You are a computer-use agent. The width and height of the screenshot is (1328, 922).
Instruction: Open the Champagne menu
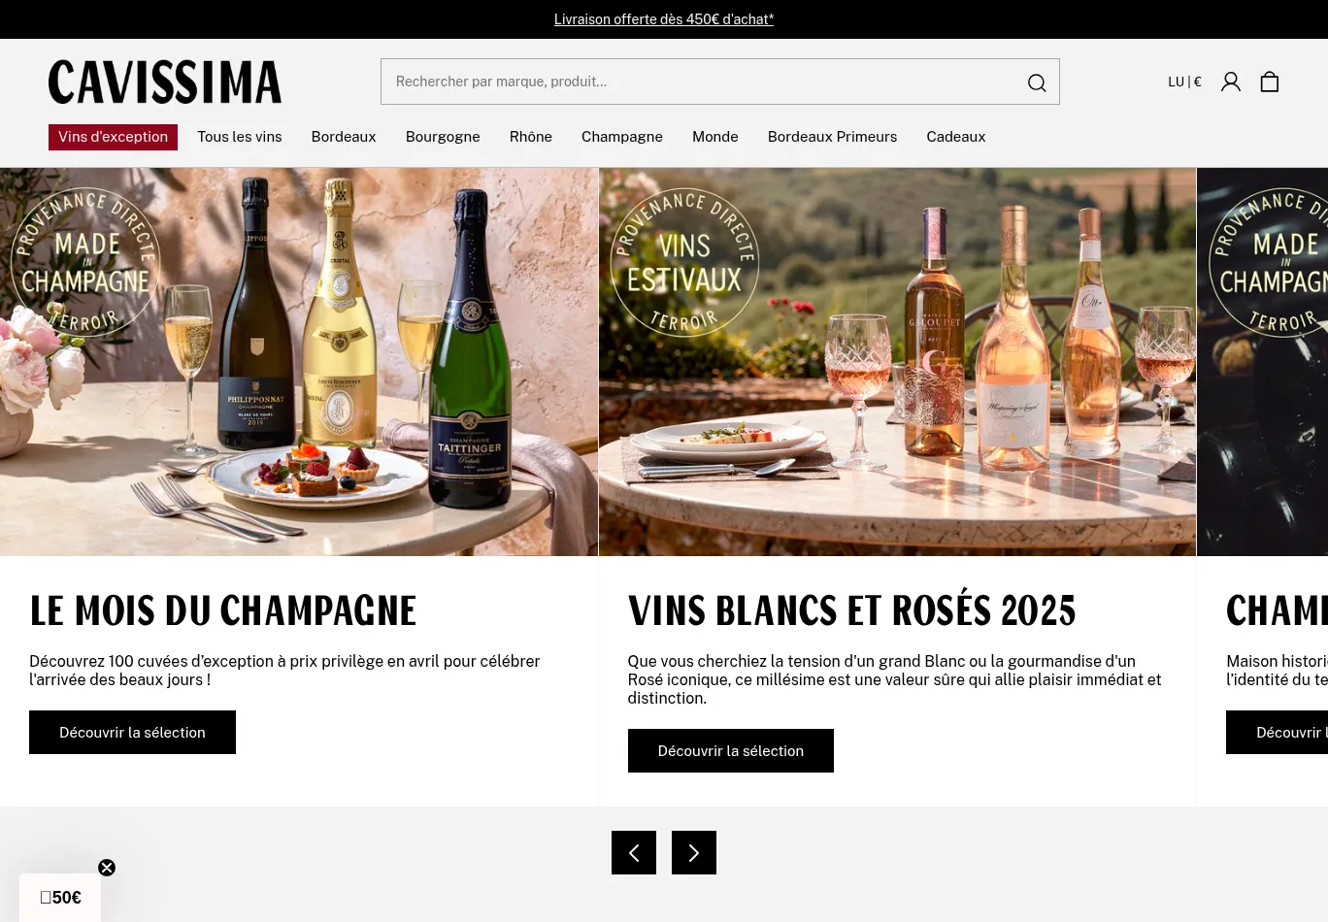pos(622,137)
